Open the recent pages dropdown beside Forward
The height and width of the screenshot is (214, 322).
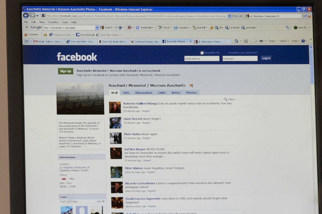(x=37, y=16)
